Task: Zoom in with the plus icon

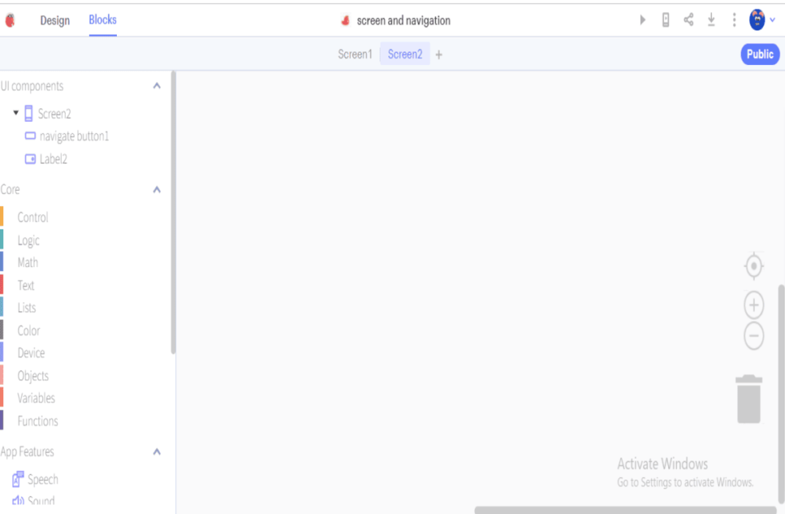Action: tap(754, 305)
